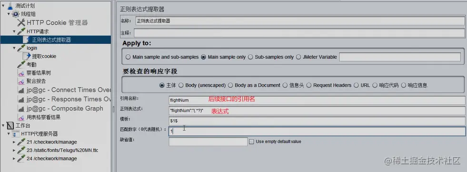Click the HTTP代理服务器 icon
Viewport: 467px width, 172px height.
pyautogui.click(x=16, y=134)
